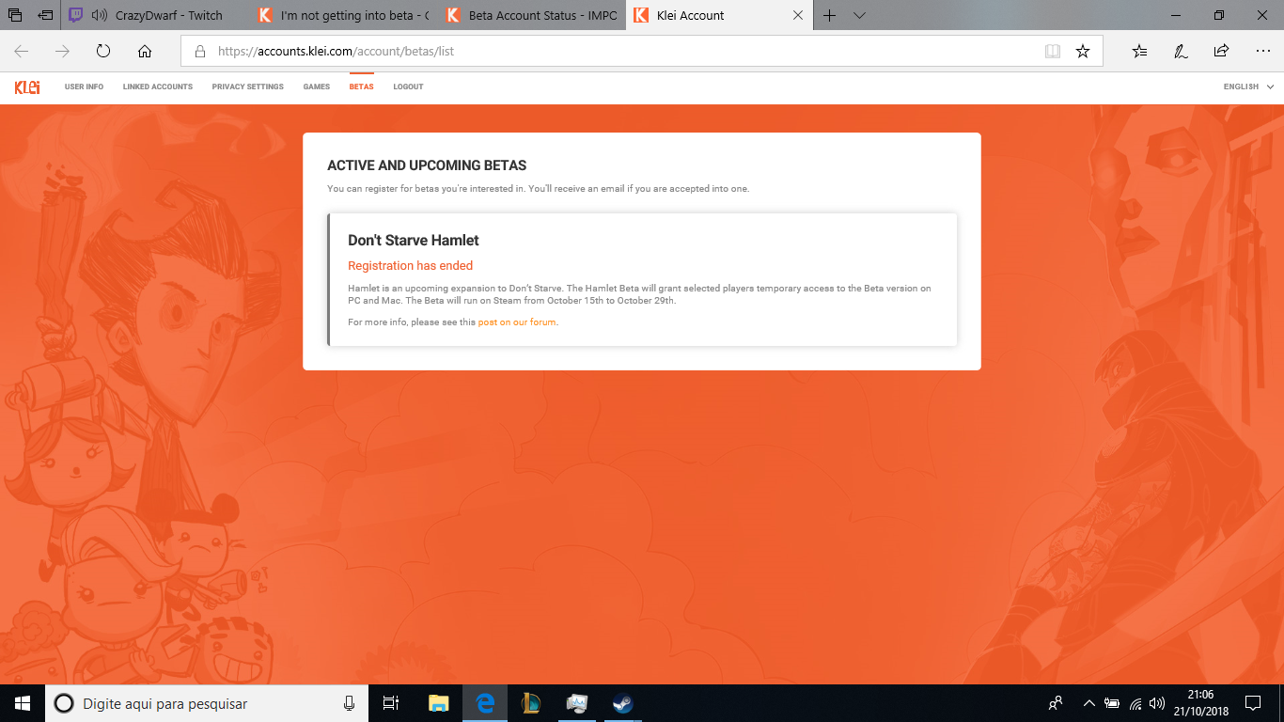Open Task View on the taskbar

(392, 703)
